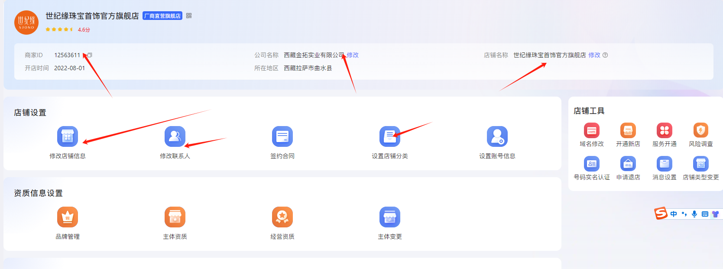This screenshot has width=723, height=269.
Task: Open 经营资质 qualification icon
Action: pyautogui.click(x=282, y=217)
